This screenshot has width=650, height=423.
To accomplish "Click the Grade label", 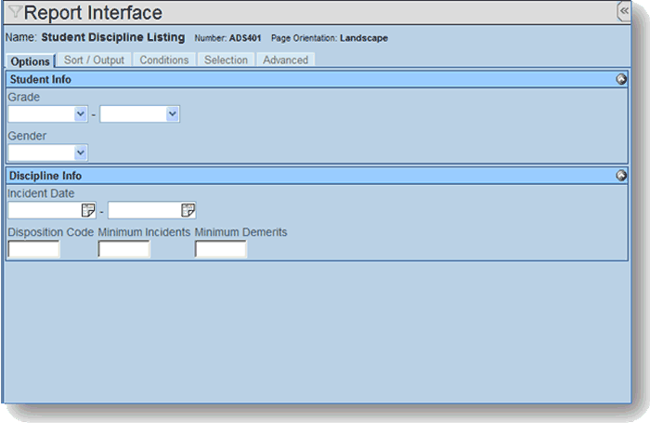I will coord(24,97).
